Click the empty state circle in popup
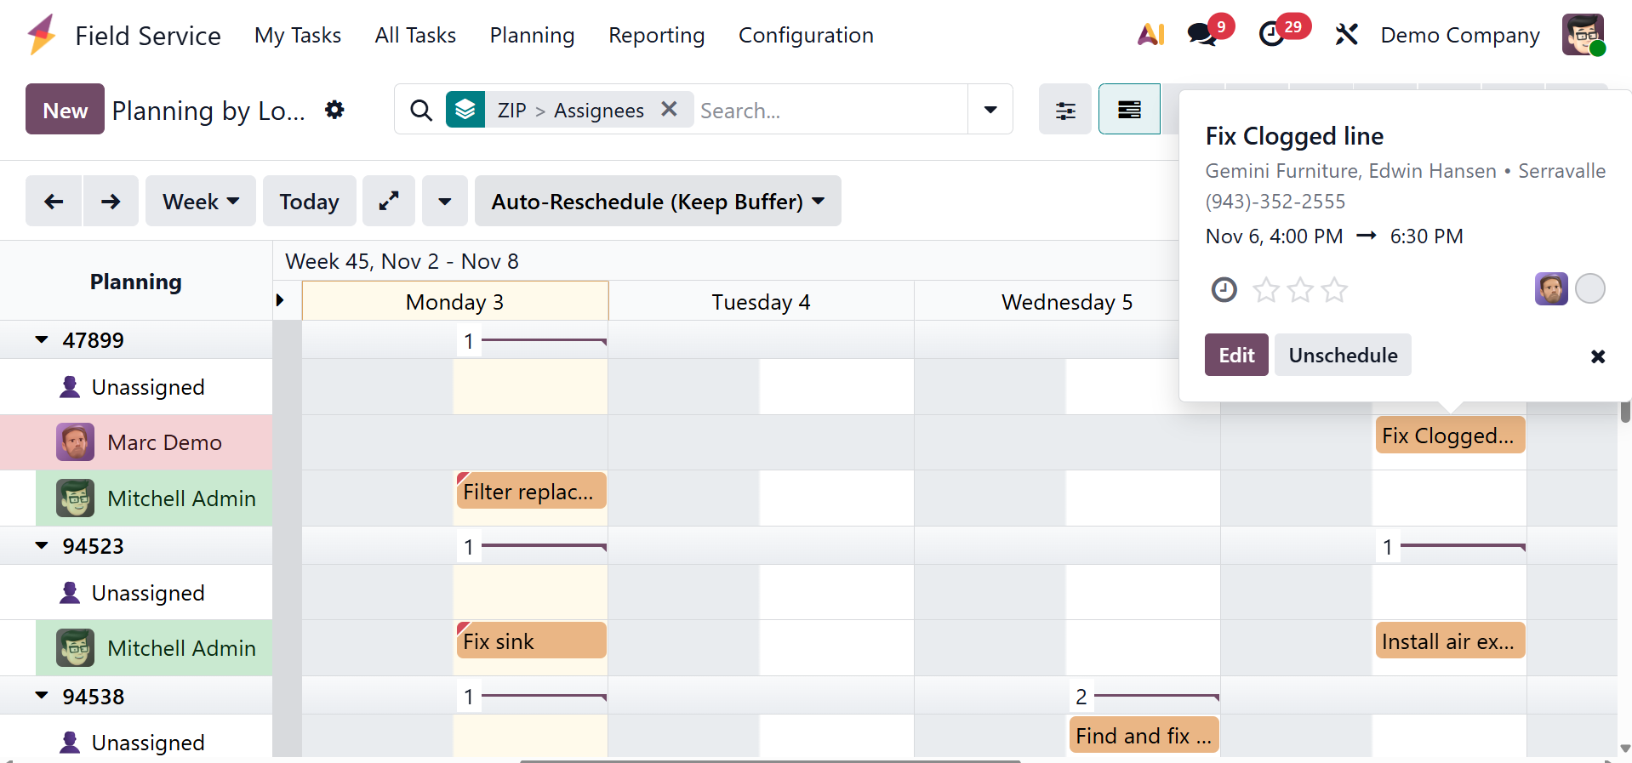1632x763 pixels. (x=1589, y=289)
